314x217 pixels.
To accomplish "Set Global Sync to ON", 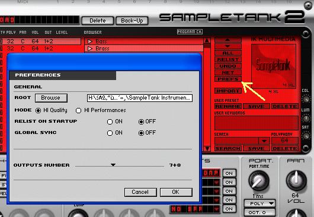I will point(110,133).
